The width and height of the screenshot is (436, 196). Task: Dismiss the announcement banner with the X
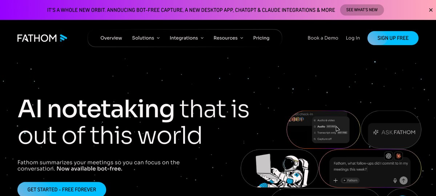(431, 10)
